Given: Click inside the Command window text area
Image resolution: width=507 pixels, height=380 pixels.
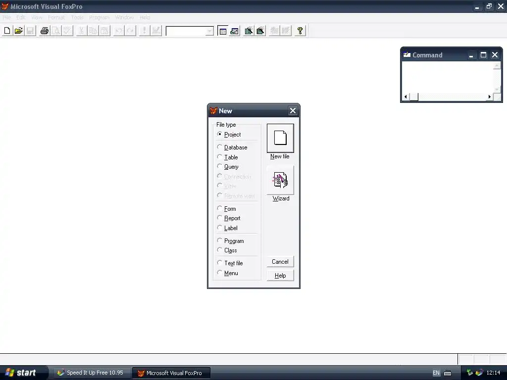Looking at the screenshot, I should tap(448, 77).
